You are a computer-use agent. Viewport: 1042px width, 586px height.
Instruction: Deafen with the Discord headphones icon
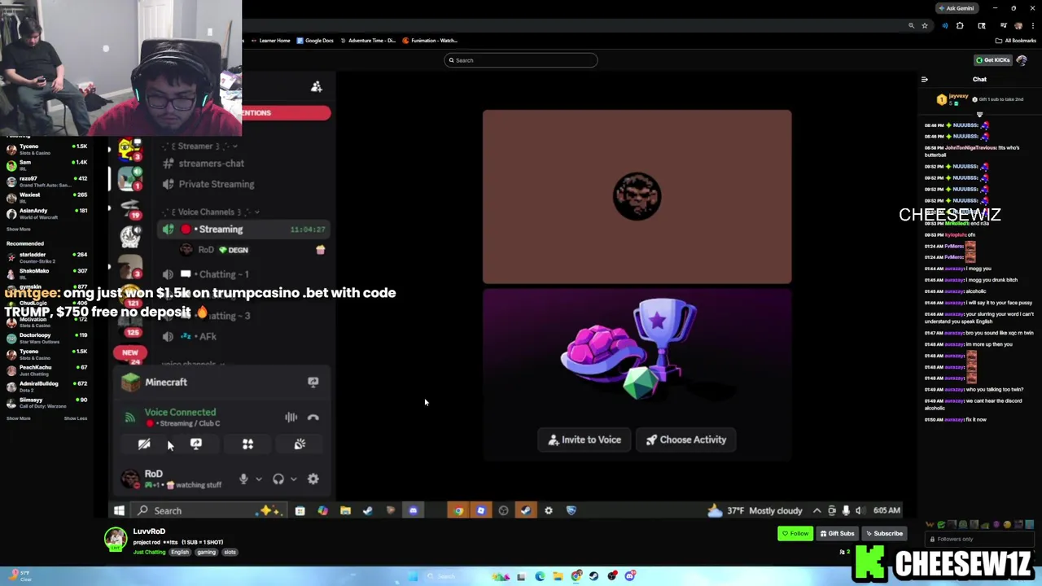click(x=278, y=479)
